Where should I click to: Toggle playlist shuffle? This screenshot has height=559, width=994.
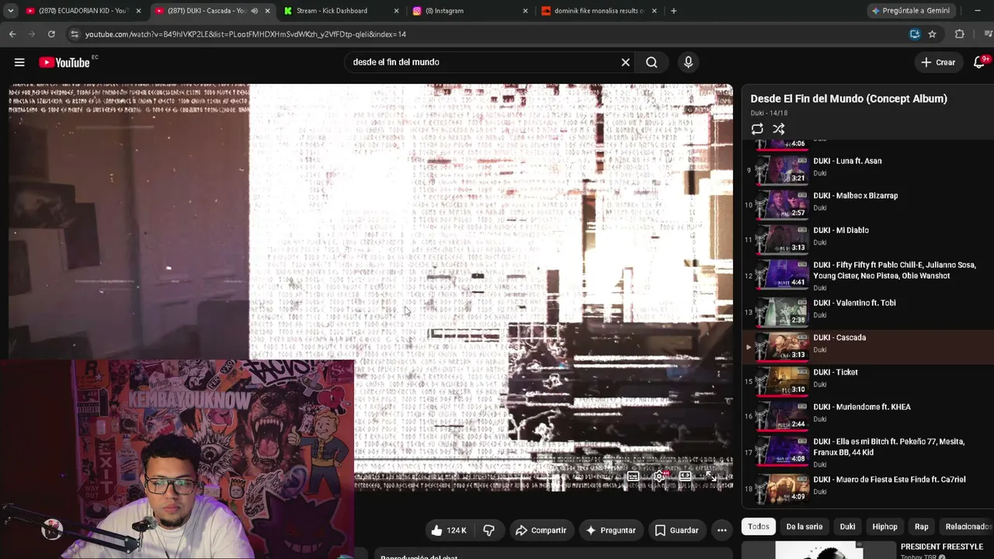(779, 129)
